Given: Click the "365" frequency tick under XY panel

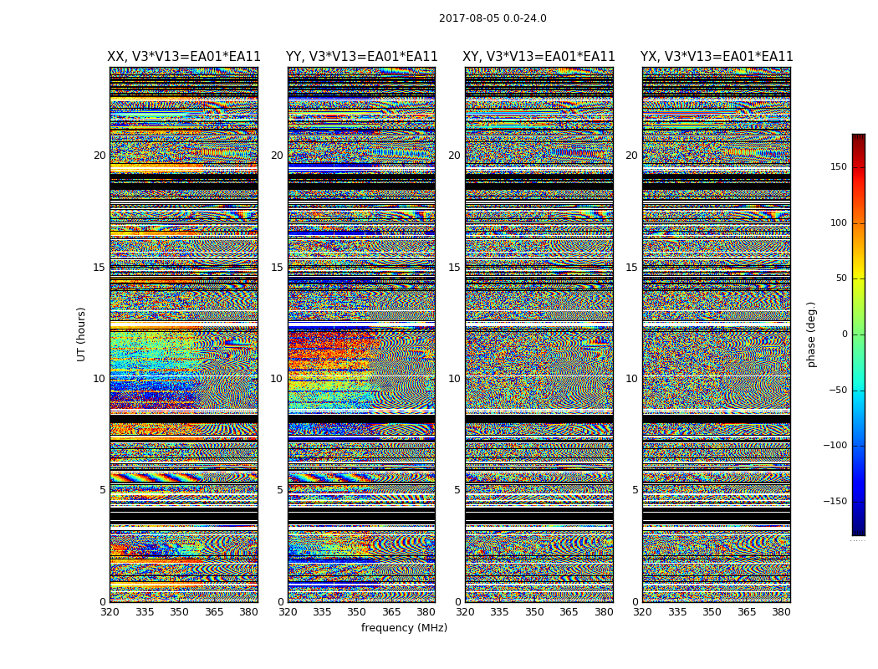Looking at the screenshot, I should 569,612.
